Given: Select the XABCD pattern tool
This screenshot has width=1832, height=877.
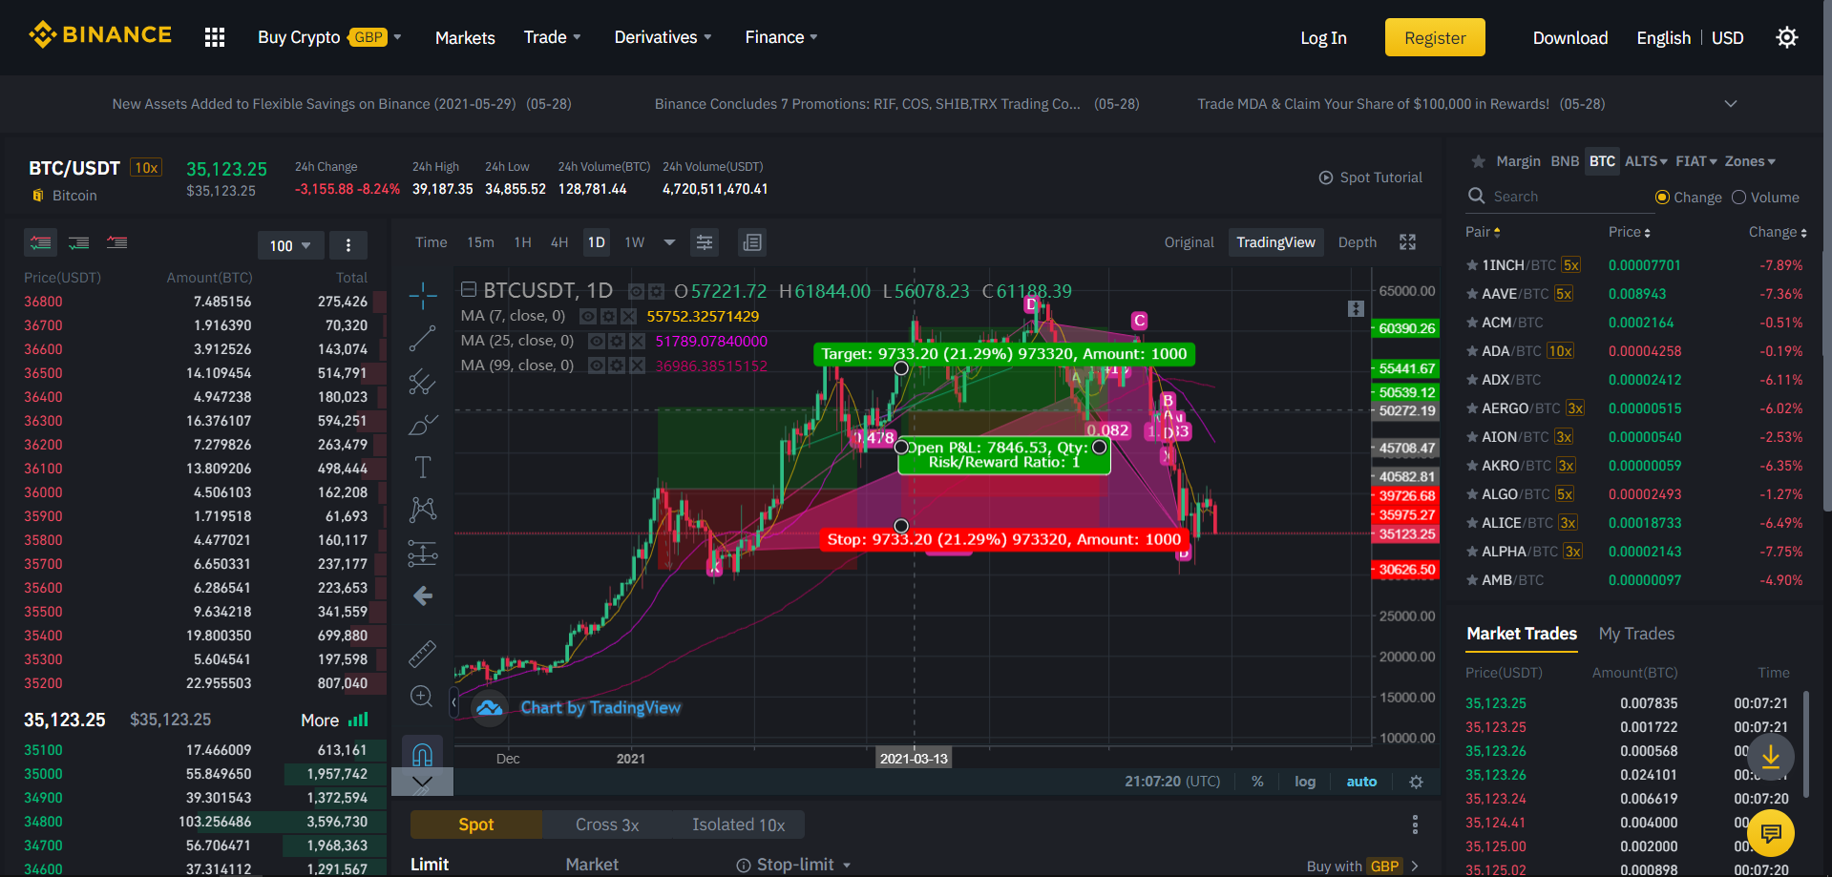Looking at the screenshot, I should point(422,510).
